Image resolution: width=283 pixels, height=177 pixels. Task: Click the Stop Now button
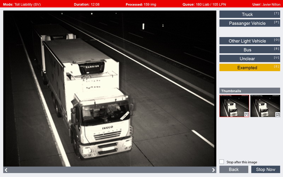coord(266,170)
